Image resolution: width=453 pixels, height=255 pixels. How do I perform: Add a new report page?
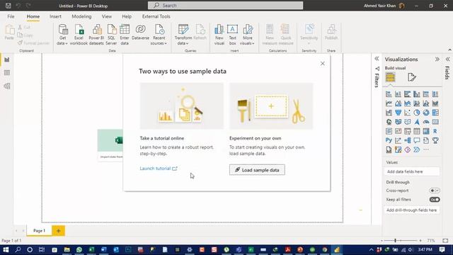[x=58, y=231]
